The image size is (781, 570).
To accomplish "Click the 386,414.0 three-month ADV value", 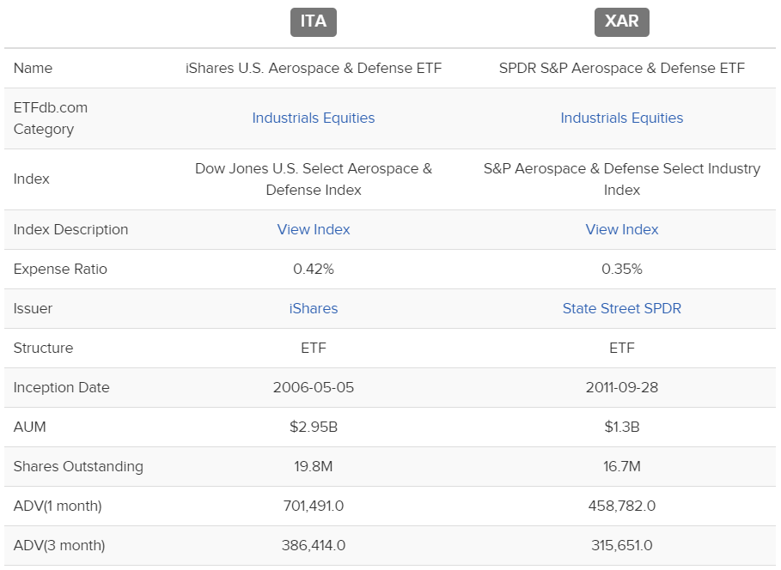I will point(314,546).
